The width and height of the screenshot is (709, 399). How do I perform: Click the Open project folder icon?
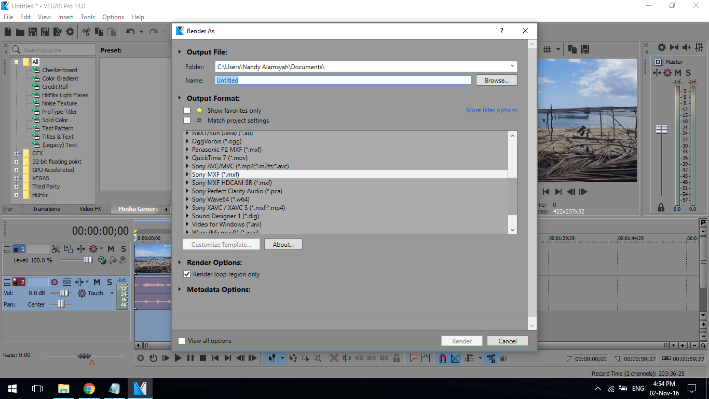click(20, 32)
